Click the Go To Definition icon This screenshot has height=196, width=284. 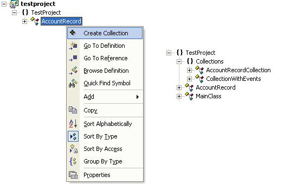(x=73, y=46)
